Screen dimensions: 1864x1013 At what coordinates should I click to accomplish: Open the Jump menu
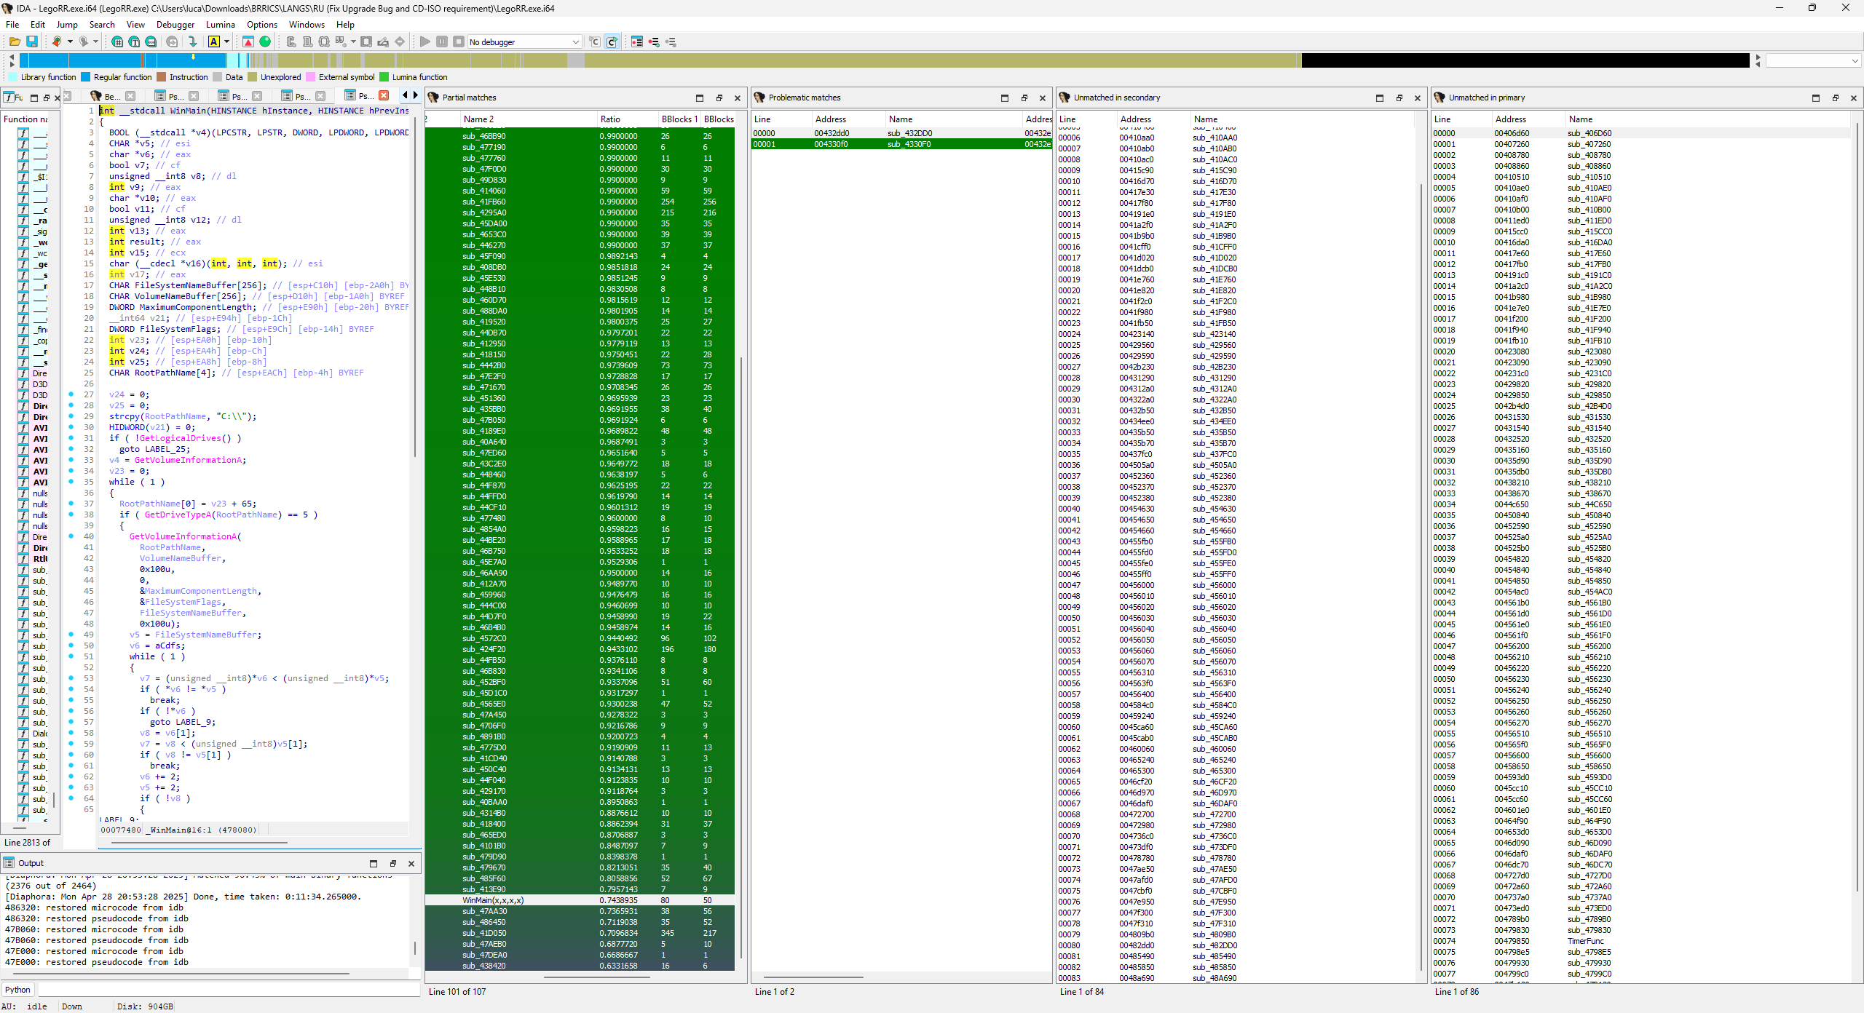tap(67, 25)
